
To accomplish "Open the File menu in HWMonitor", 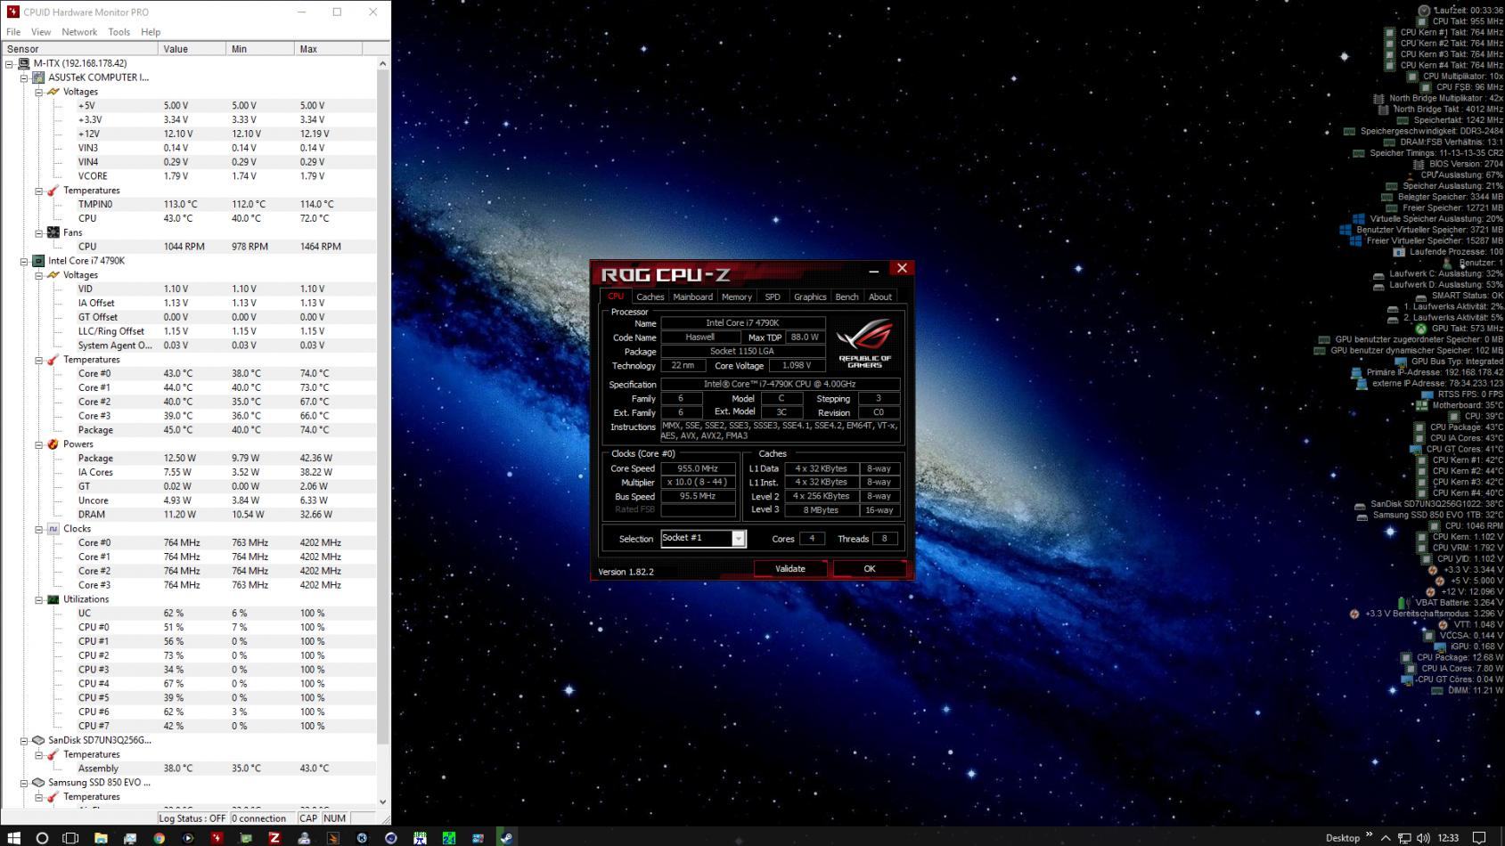I will [13, 32].
